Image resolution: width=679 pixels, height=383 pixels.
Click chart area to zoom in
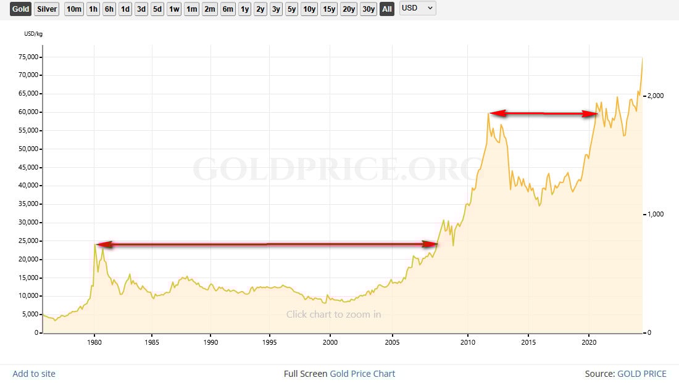[x=333, y=315]
